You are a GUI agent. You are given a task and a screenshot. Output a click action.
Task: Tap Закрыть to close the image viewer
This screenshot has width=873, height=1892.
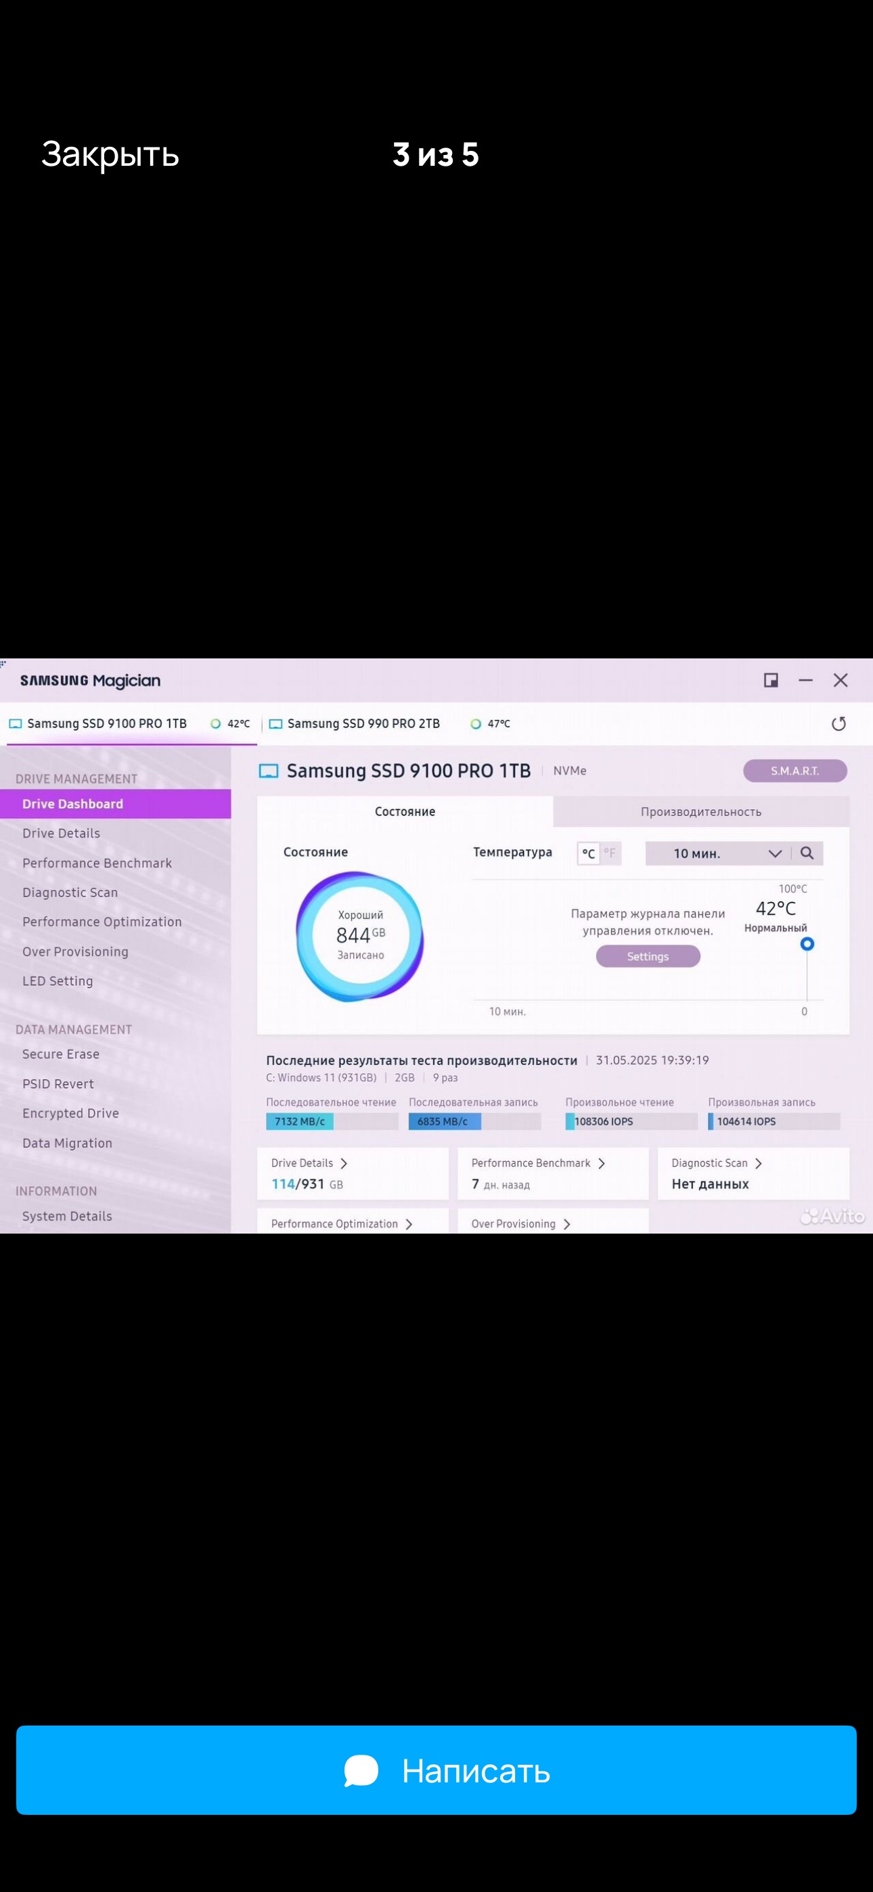coord(110,154)
